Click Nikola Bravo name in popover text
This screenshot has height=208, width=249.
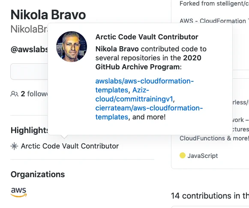tap(117, 49)
